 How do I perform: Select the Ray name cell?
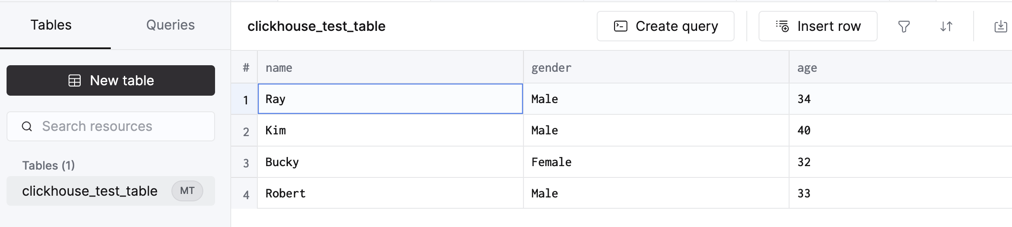[x=390, y=99]
